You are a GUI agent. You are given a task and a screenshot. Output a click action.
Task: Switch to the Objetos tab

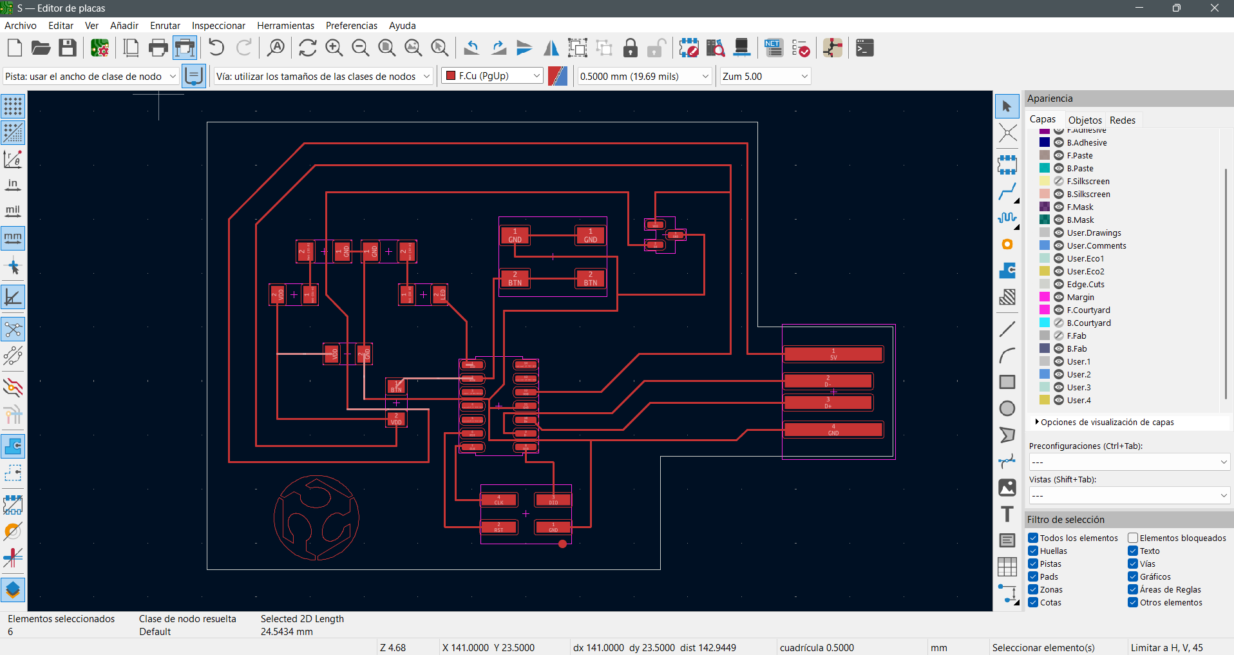(x=1085, y=120)
